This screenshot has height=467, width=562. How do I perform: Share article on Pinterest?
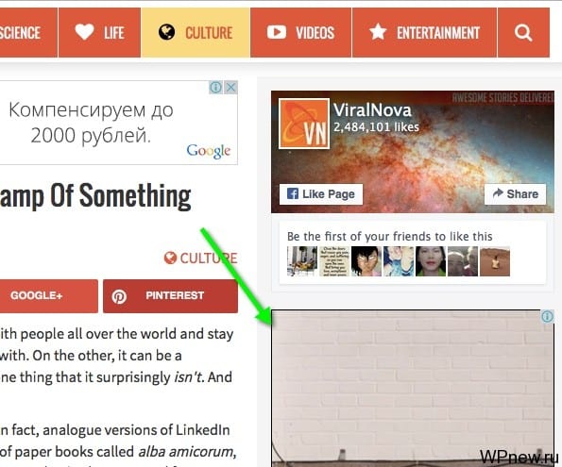(170, 296)
